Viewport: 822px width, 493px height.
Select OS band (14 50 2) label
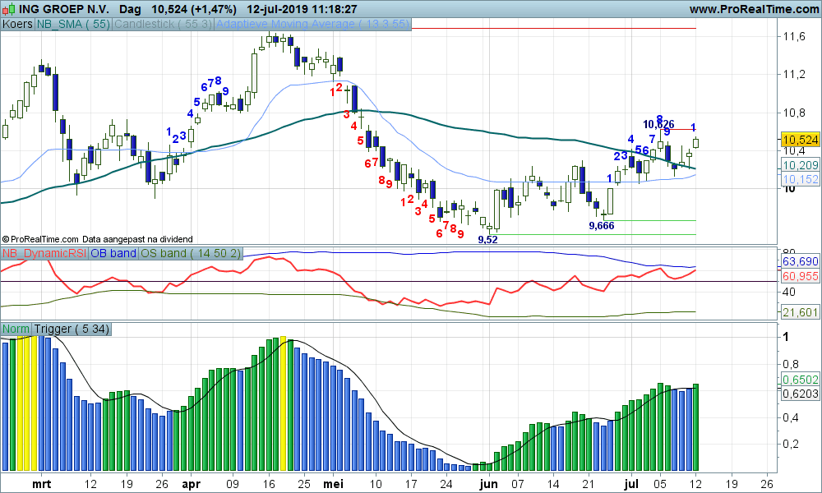(x=191, y=254)
